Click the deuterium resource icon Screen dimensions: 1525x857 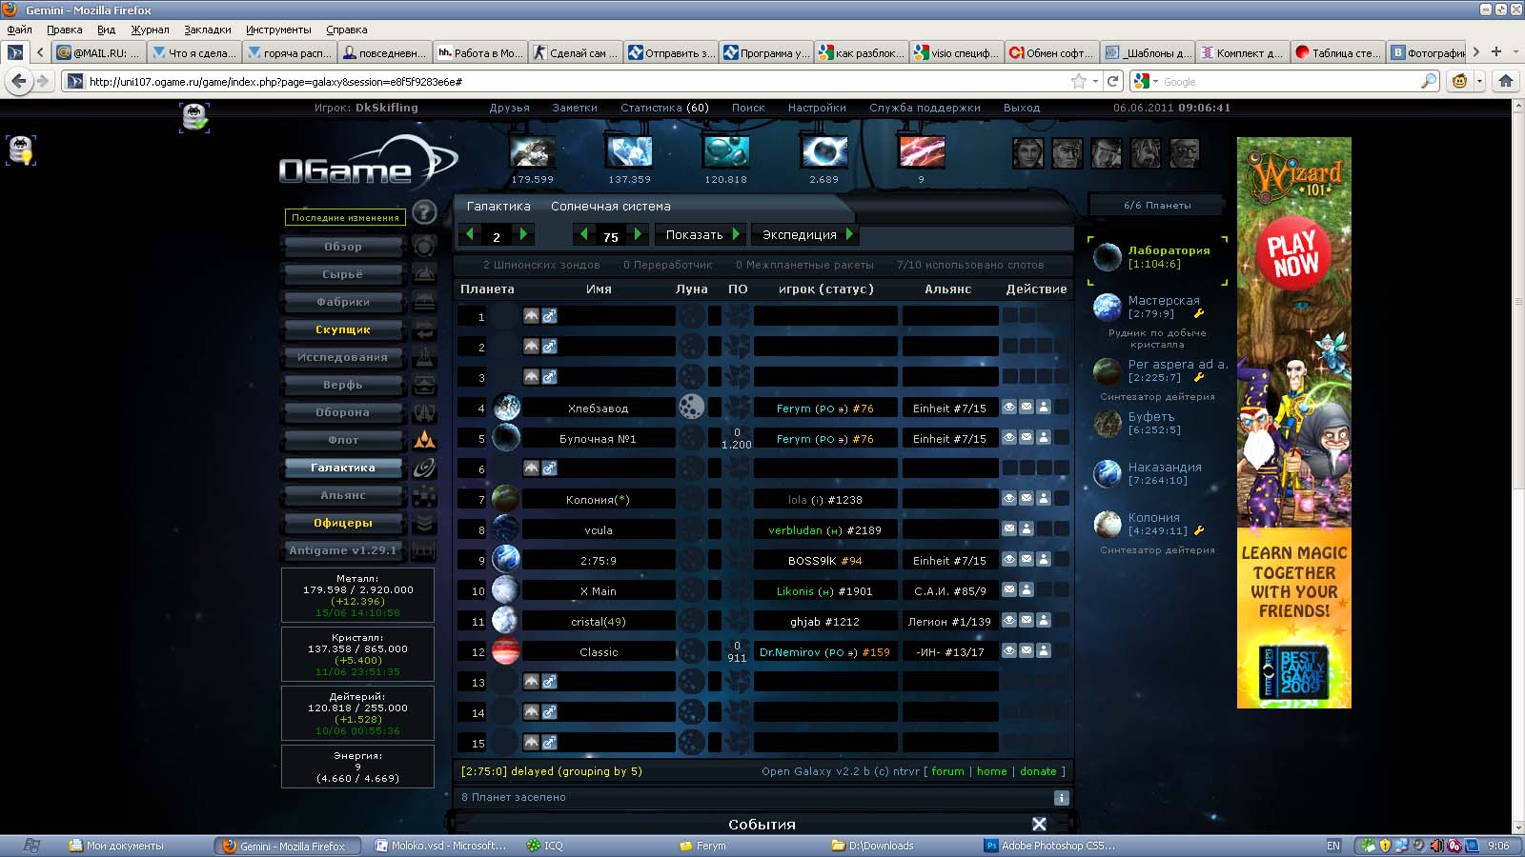(x=726, y=152)
